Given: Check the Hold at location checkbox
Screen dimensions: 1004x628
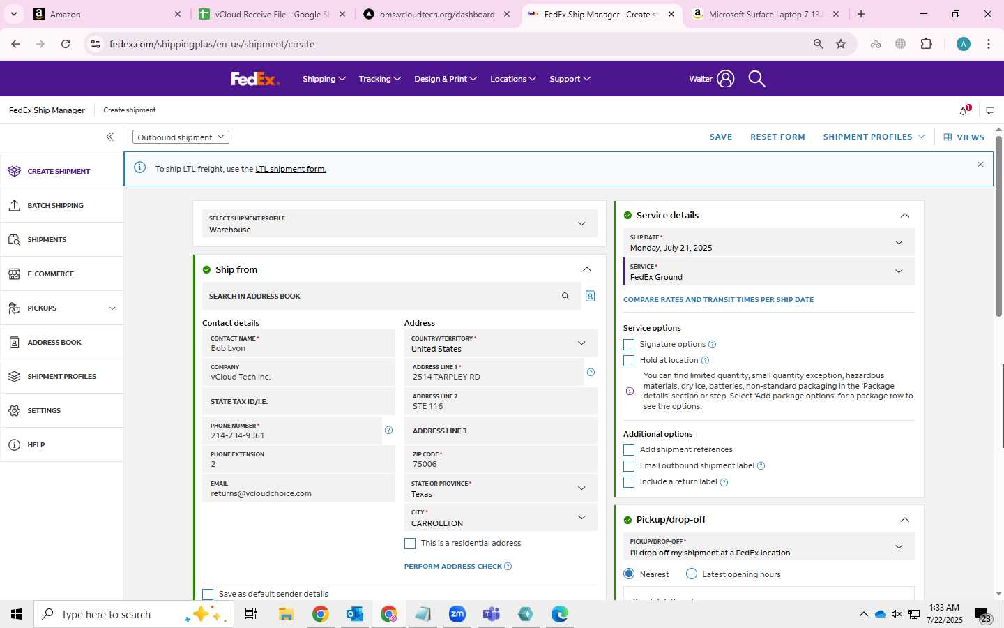Looking at the screenshot, I should 629,361.
